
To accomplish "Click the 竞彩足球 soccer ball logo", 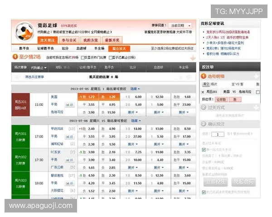I will (24, 32).
